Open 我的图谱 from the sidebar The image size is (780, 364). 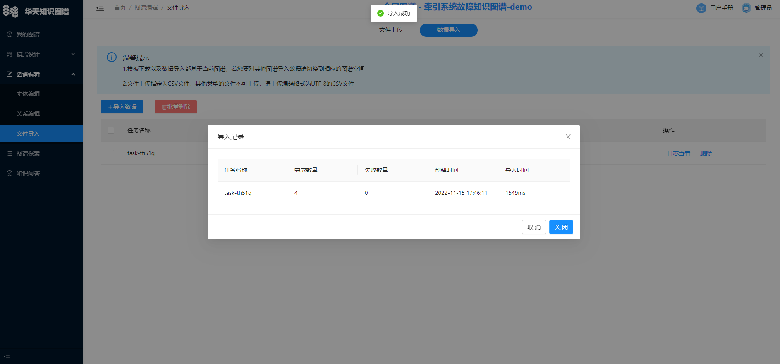point(28,34)
